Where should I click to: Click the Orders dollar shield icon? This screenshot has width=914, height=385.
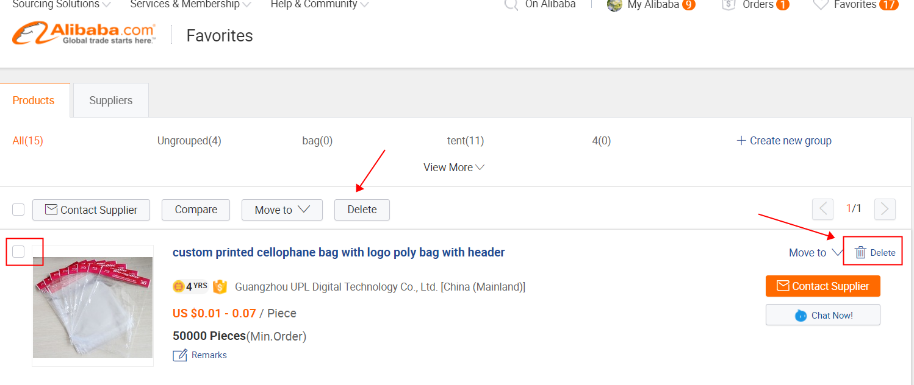[728, 4]
